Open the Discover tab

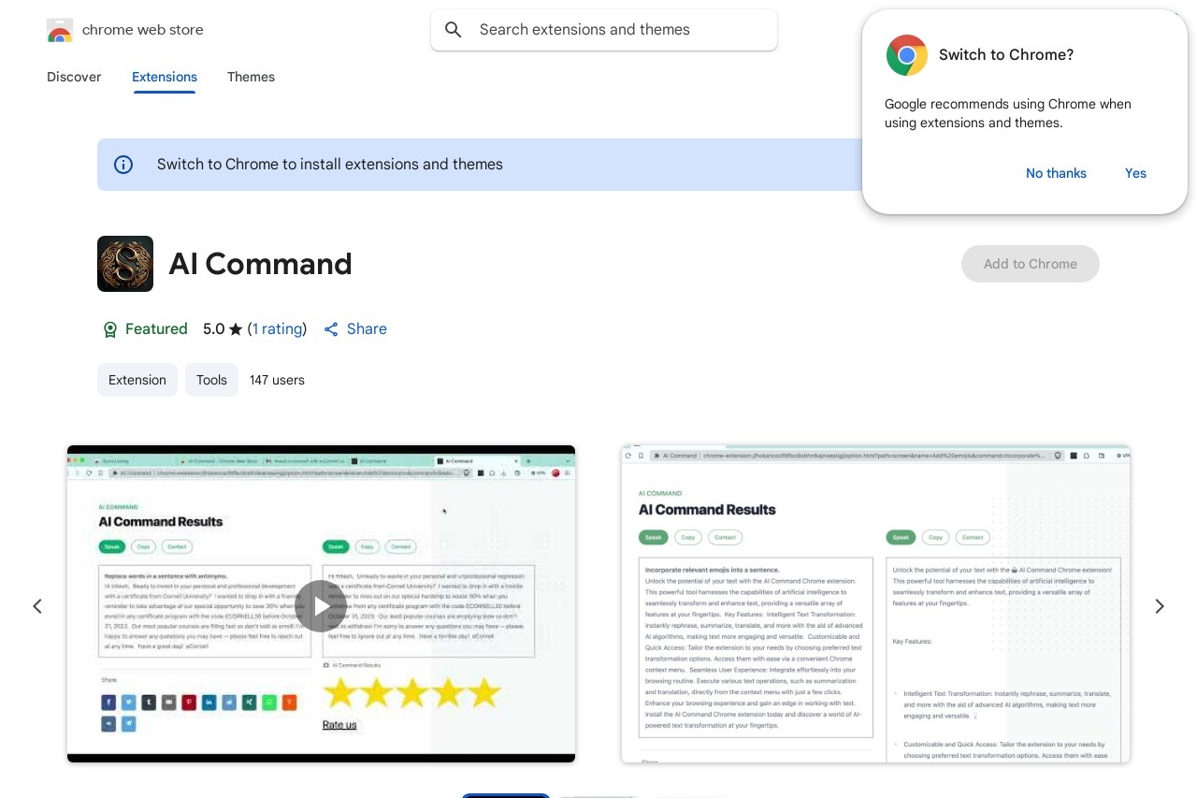coord(74,77)
